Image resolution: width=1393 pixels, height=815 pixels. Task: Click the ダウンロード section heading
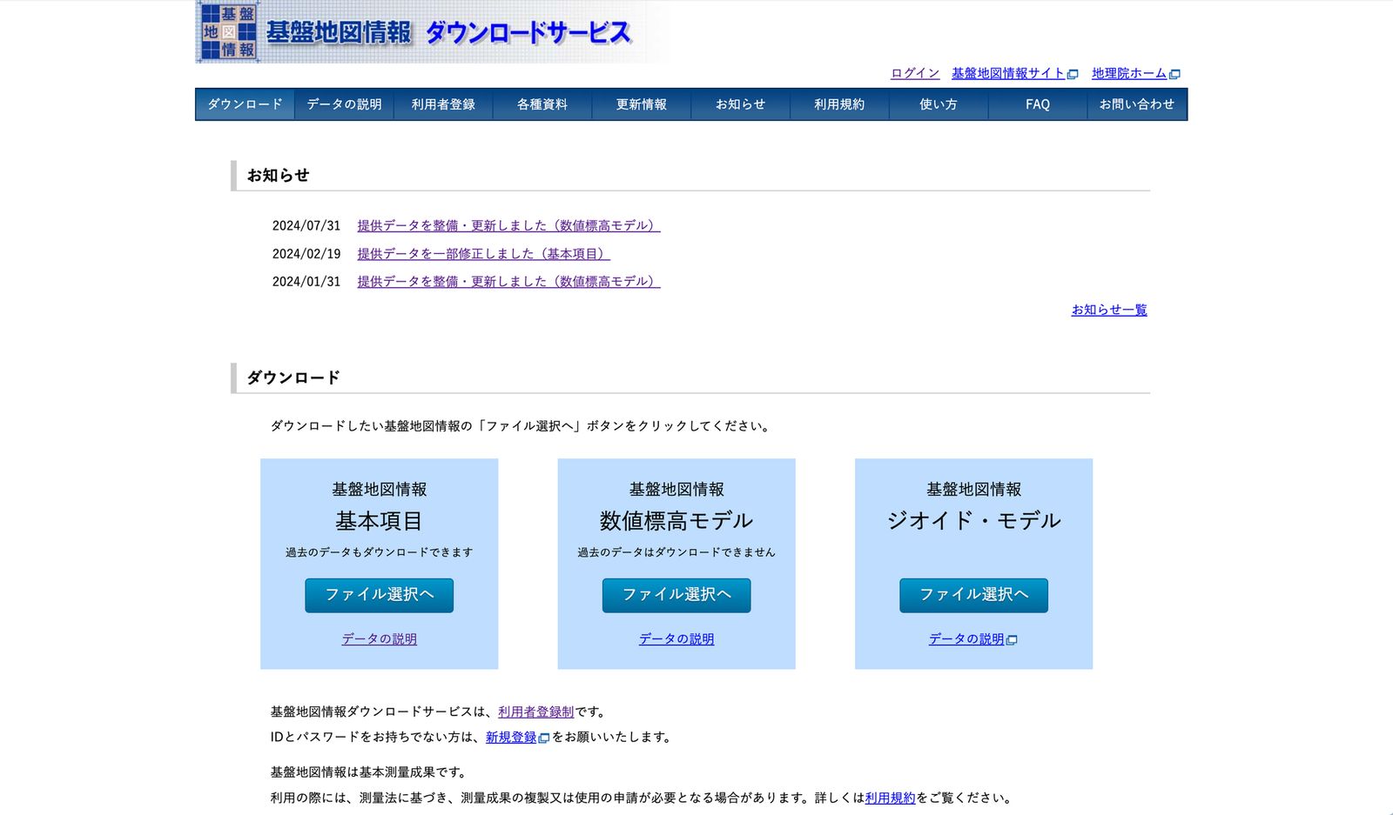click(293, 377)
